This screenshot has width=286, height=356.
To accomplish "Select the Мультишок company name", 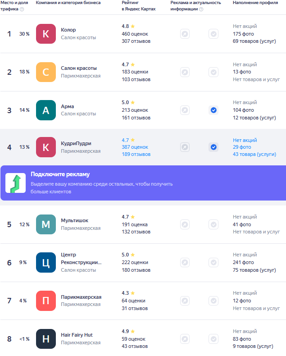I will 75,220.
